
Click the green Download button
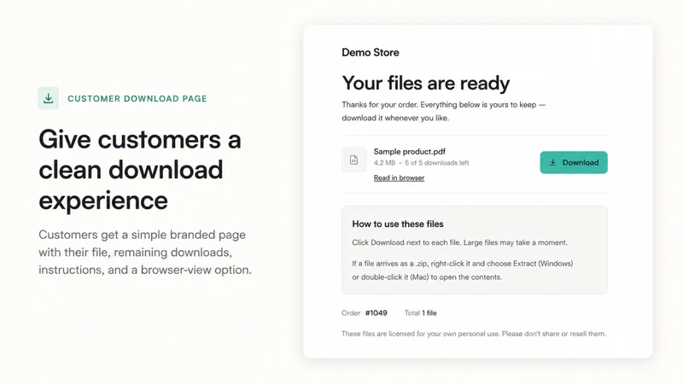pos(574,162)
